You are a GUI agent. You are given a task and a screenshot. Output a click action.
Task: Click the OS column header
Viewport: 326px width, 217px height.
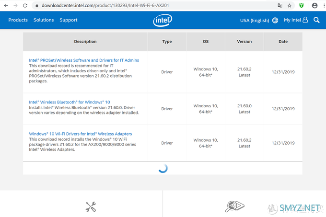(x=206, y=42)
